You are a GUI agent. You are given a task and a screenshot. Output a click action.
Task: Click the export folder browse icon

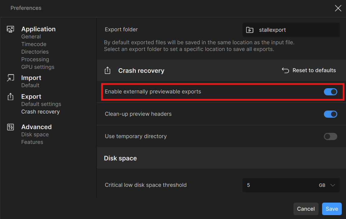tap(249, 30)
